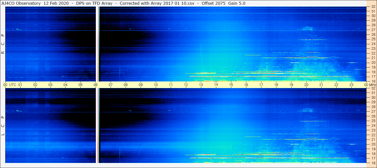This screenshot has width=377, height=168.
Task: Select 25 MHz frequency tick in RCP panel
Action: pos(373,39)
